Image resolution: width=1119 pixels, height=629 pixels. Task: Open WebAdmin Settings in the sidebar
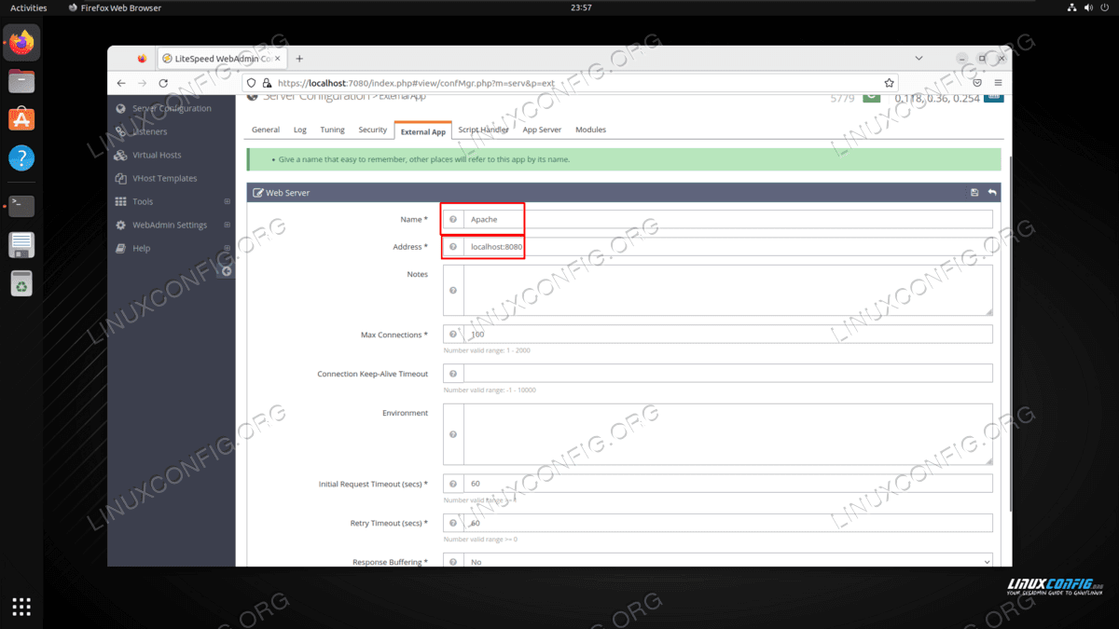(171, 225)
